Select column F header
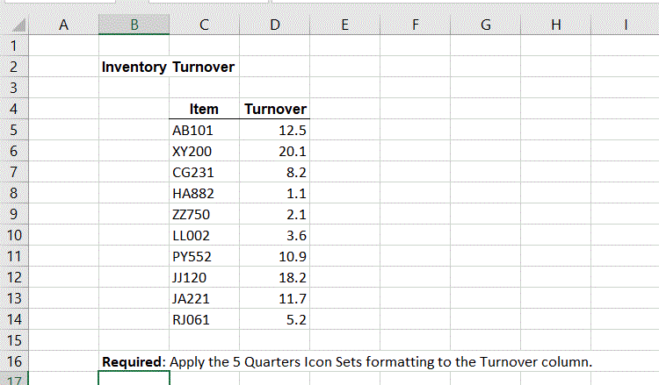Screen dimensions: 659x385 (416, 25)
